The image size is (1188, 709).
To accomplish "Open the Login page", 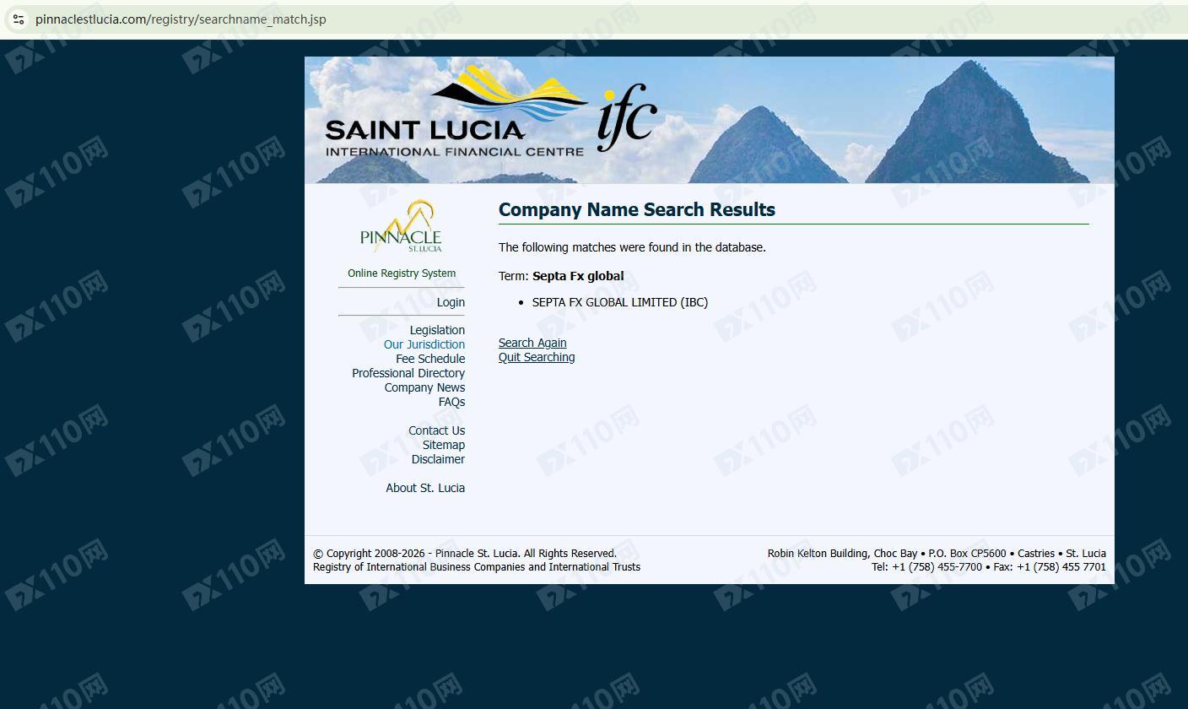I will point(451,302).
